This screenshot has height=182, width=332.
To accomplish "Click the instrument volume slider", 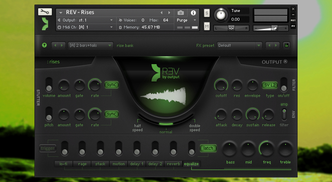I will [271, 28].
